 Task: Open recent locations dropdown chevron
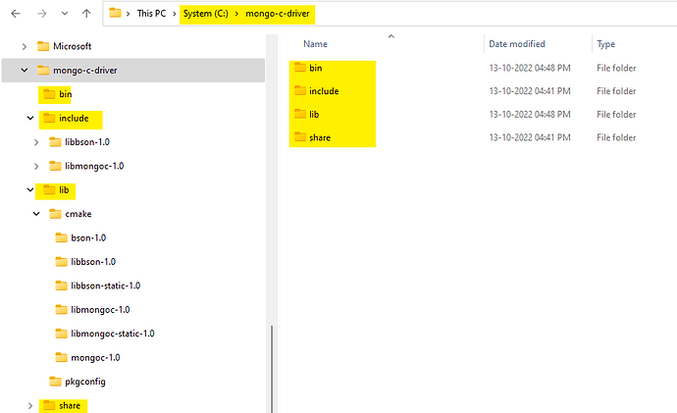tap(63, 14)
